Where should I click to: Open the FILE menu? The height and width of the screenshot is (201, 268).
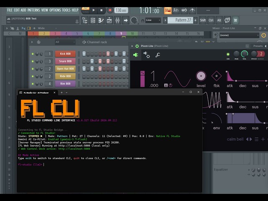pyautogui.click(x=10, y=10)
